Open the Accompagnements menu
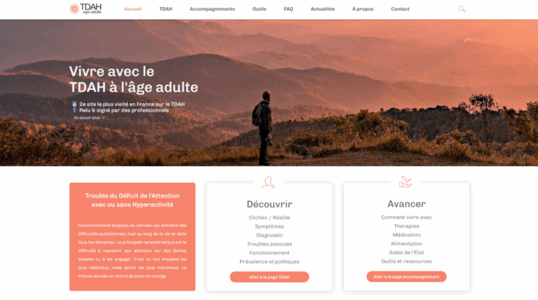Image resolution: width=538 pixels, height=300 pixels. 212,9
